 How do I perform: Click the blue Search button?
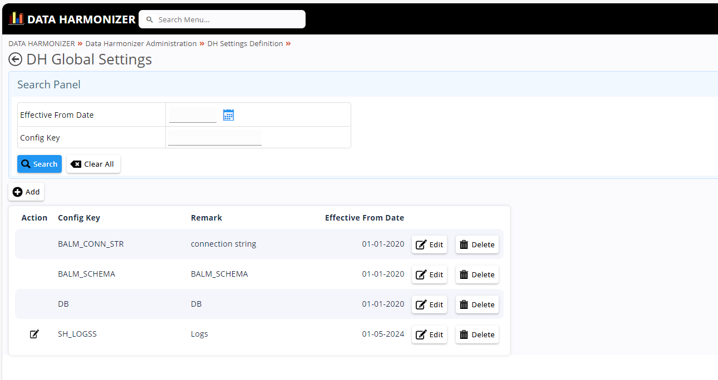tap(40, 164)
